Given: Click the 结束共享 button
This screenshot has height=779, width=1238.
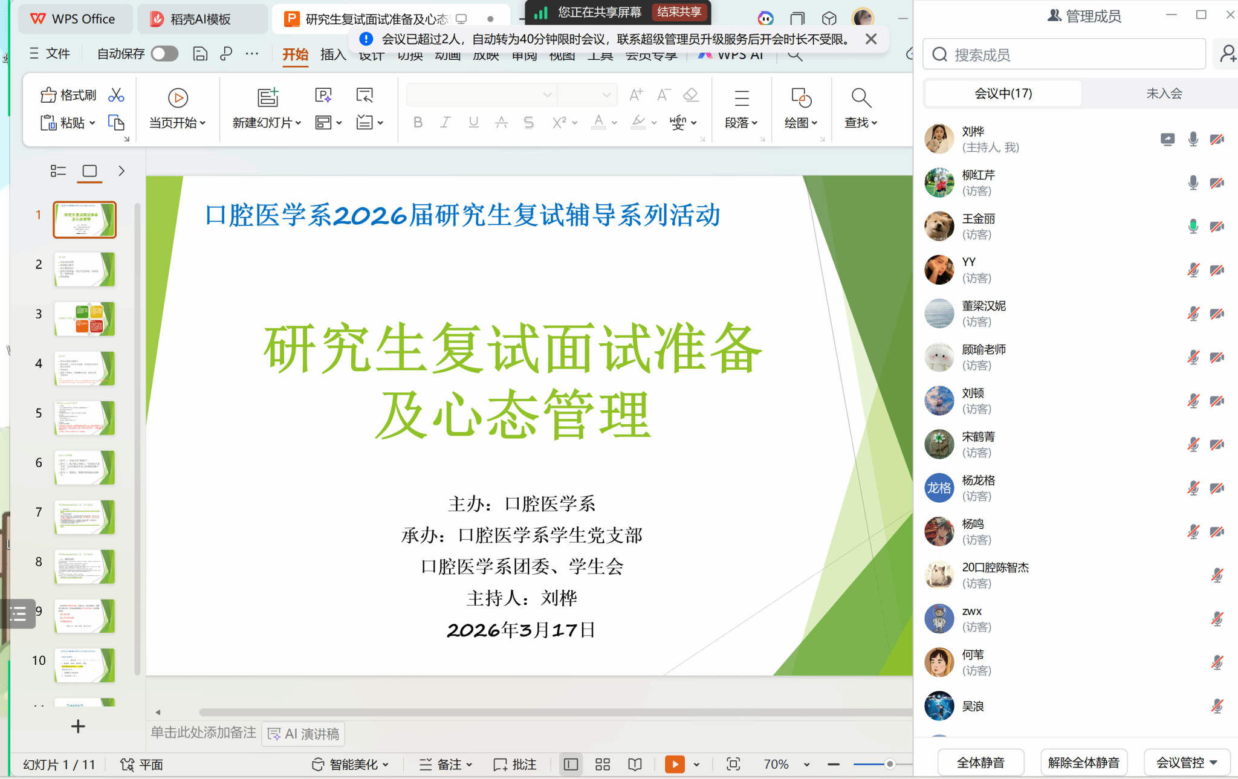Looking at the screenshot, I should [679, 12].
